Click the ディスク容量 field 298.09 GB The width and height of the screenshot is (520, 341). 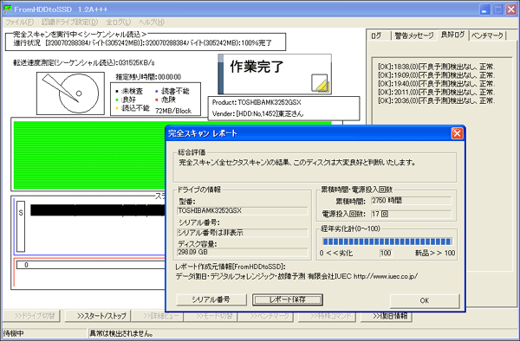(243, 252)
